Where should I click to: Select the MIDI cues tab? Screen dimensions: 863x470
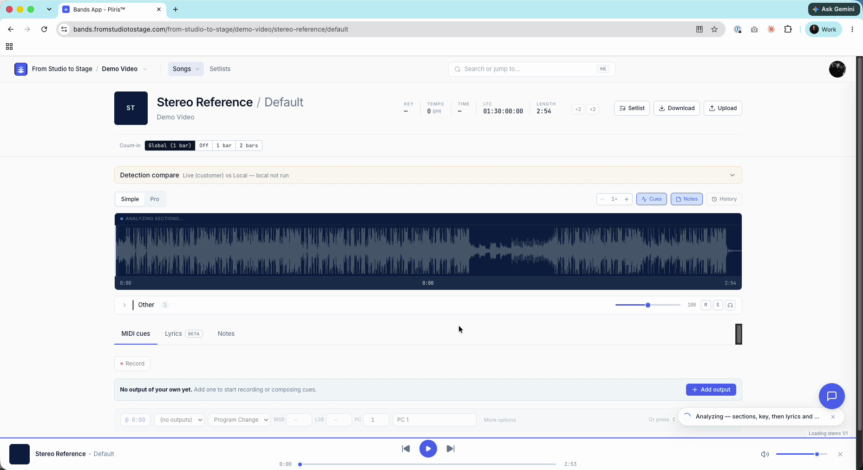click(x=136, y=334)
